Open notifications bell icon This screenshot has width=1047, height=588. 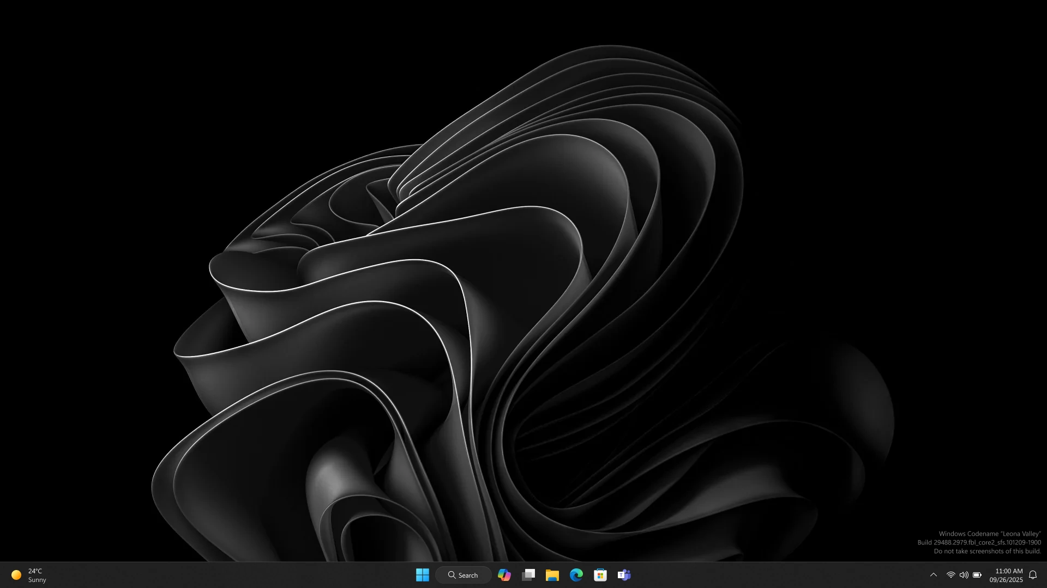tap(1033, 575)
